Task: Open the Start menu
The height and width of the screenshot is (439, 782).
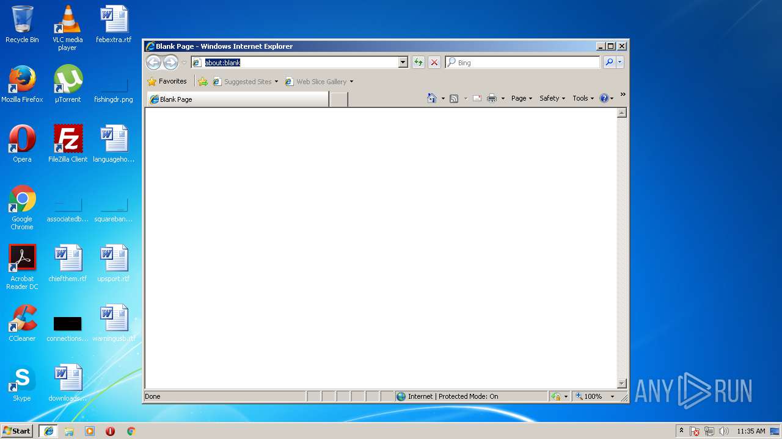Action: point(17,430)
